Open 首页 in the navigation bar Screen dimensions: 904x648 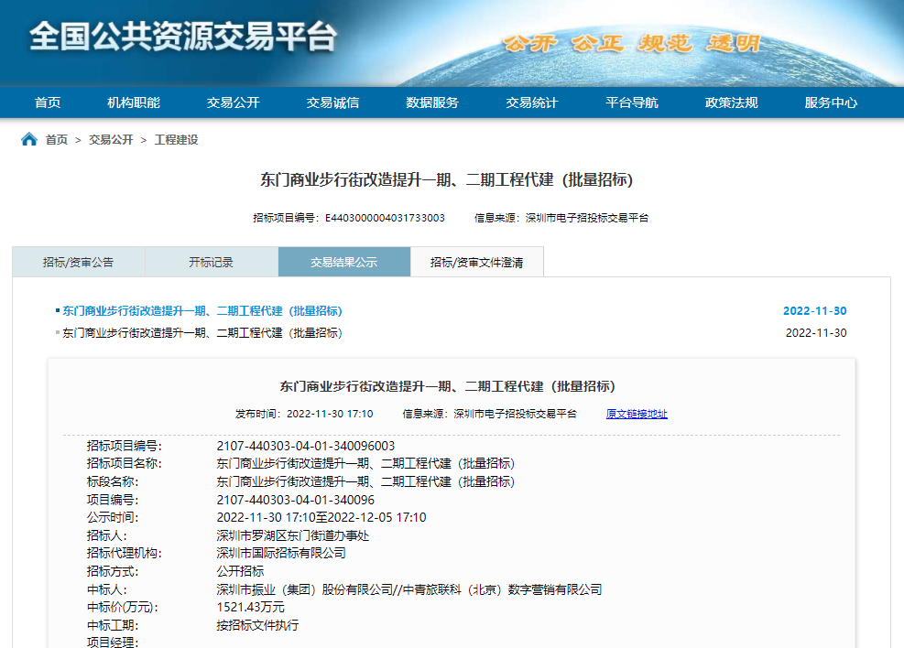point(48,103)
